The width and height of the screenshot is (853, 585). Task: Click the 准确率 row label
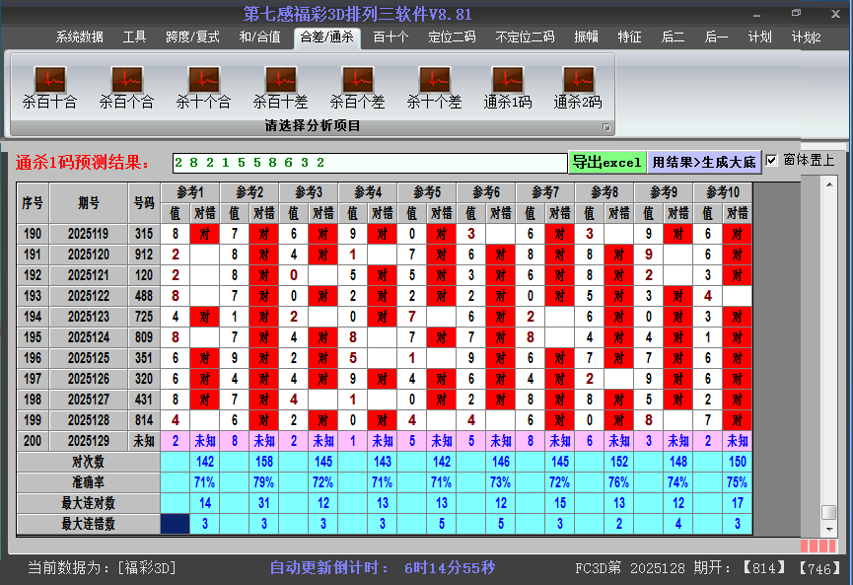pos(88,482)
